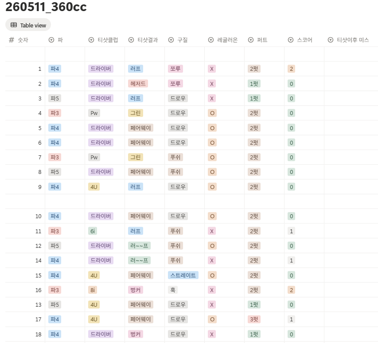Select the score 2 in row 16
This screenshot has width=378, height=343.
[291, 290]
